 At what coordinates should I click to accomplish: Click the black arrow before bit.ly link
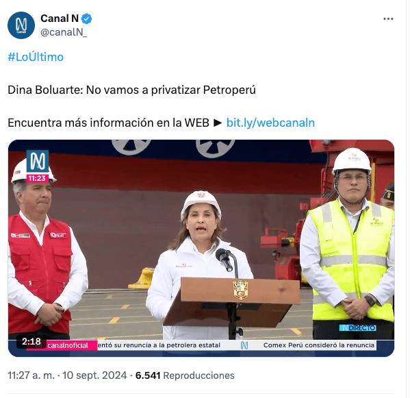coord(218,123)
